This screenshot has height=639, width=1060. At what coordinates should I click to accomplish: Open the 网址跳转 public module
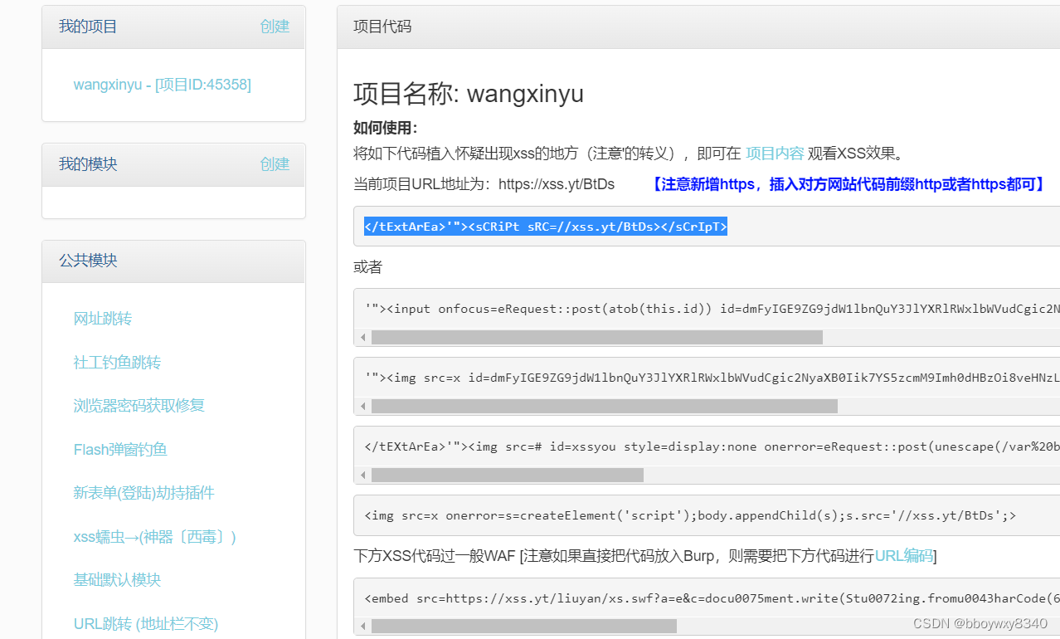point(103,319)
